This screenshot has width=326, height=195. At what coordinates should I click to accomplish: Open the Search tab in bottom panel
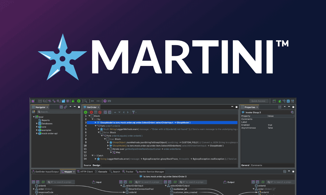115,172
